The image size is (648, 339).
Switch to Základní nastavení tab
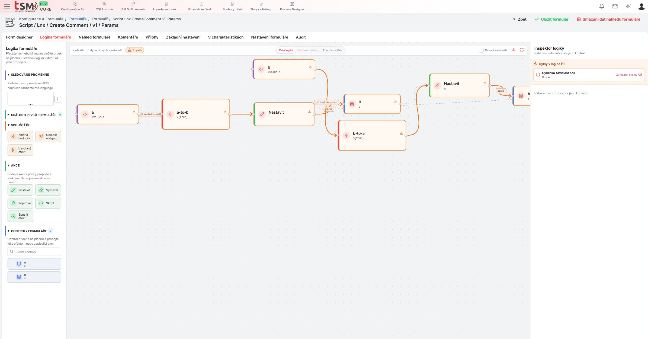[x=183, y=37]
